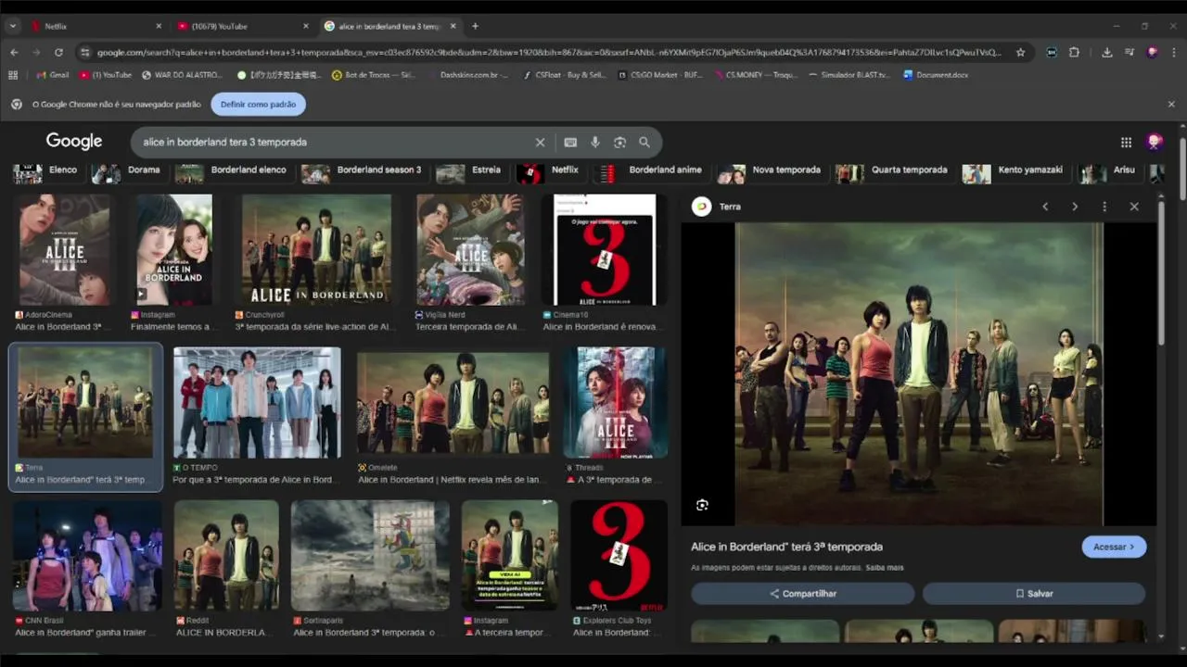Image resolution: width=1187 pixels, height=667 pixels.
Task: Open Cinema10 red number 3 thumbnail
Action: pyautogui.click(x=605, y=250)
